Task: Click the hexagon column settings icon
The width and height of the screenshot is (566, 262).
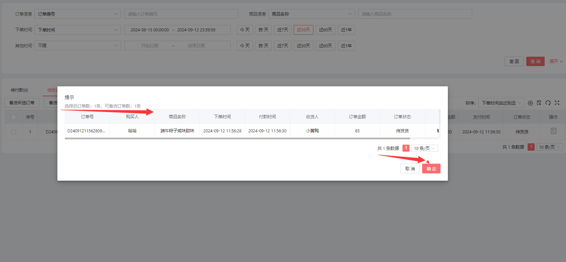Action: (530, 103)
